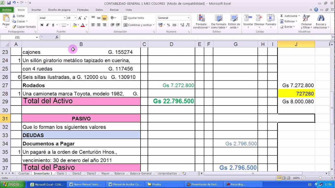Open Formato condicional menu
Viewport: 335px width, 188px height.
pyautogui.click(x=201, y=22)
